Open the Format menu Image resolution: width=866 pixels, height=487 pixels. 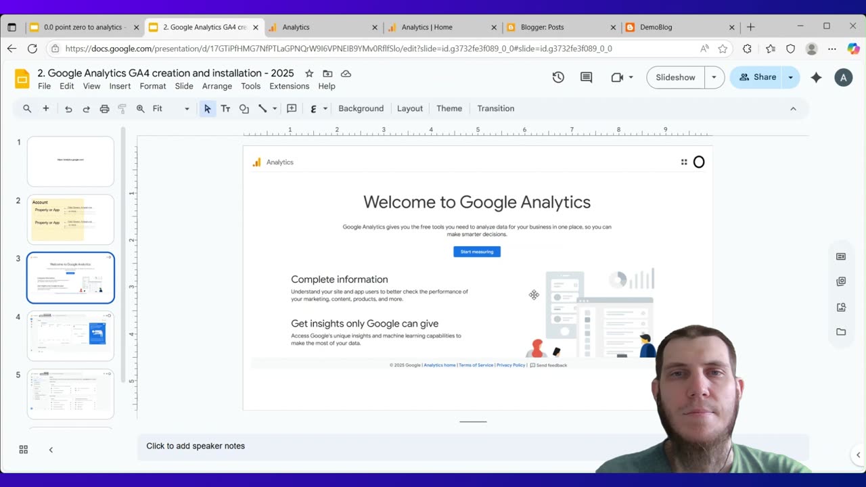[x=153, y=86]
